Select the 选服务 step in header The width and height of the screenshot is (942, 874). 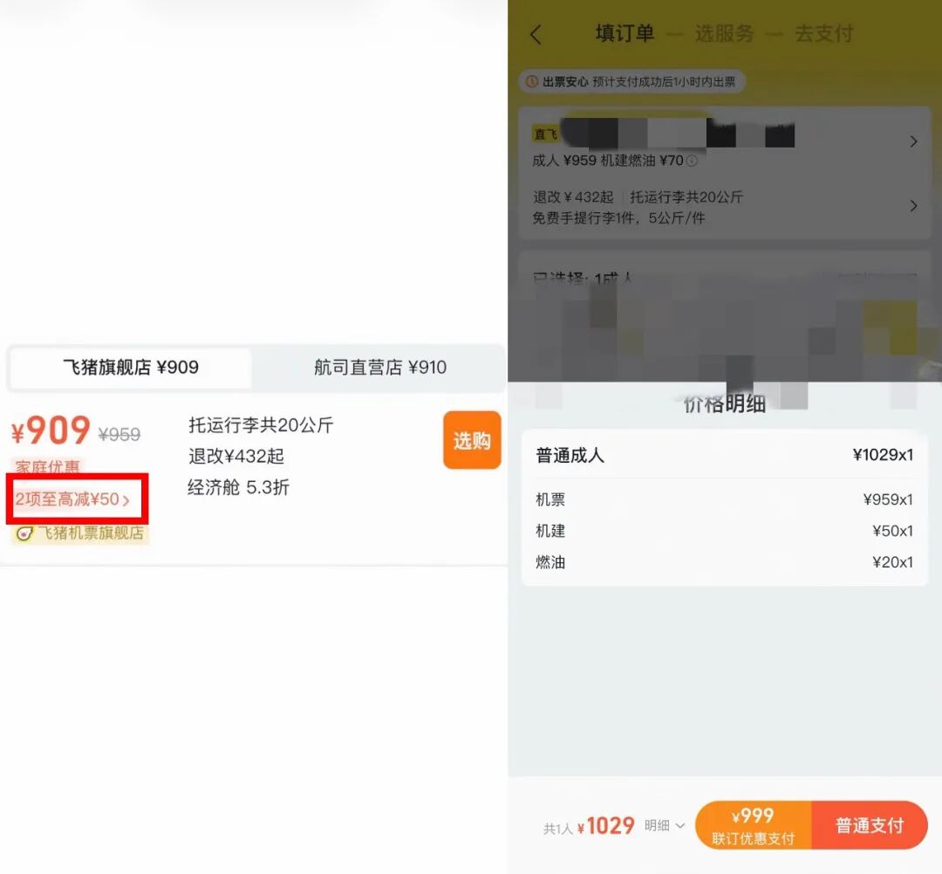click(724, 34)
